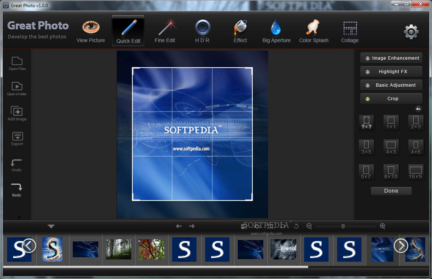This screenshot has width=432, height=279.
Task: Select the 4x6 crop ratio
Action: coord(416,147)
